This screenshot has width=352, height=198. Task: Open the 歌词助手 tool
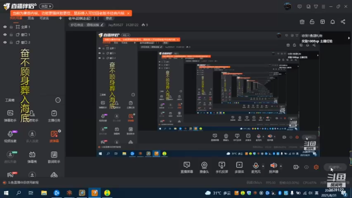coord(54,157)
